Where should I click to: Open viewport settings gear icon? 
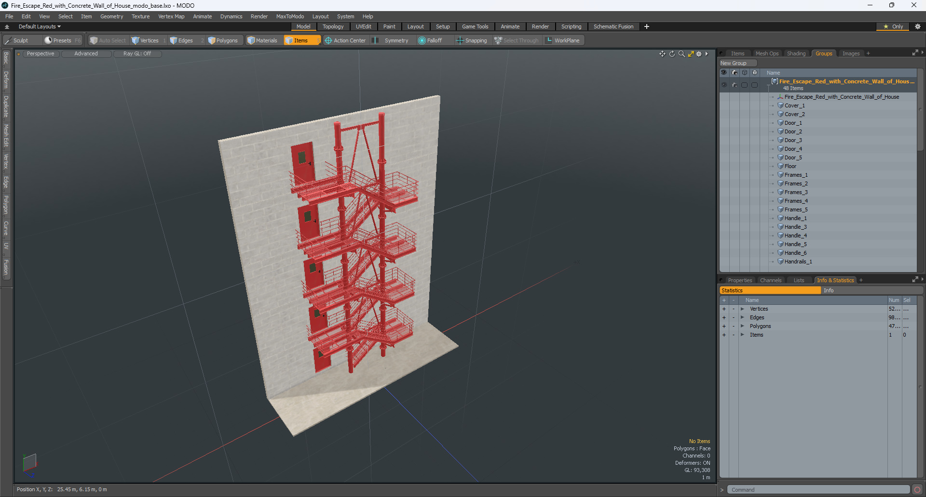(x=699, y=54)
